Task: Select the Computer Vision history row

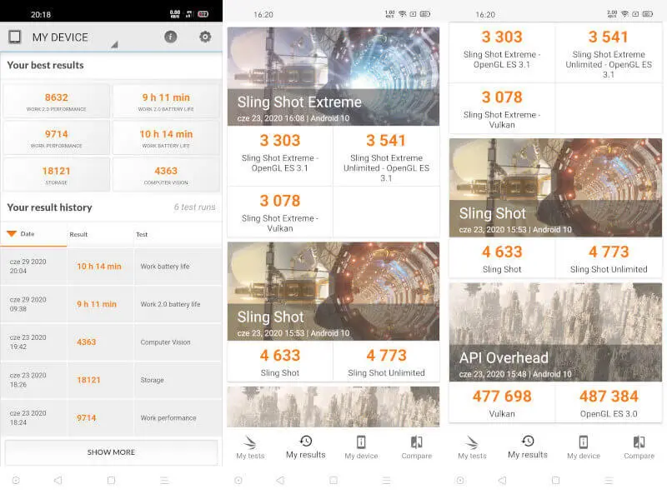Action: tap(111, 342)
